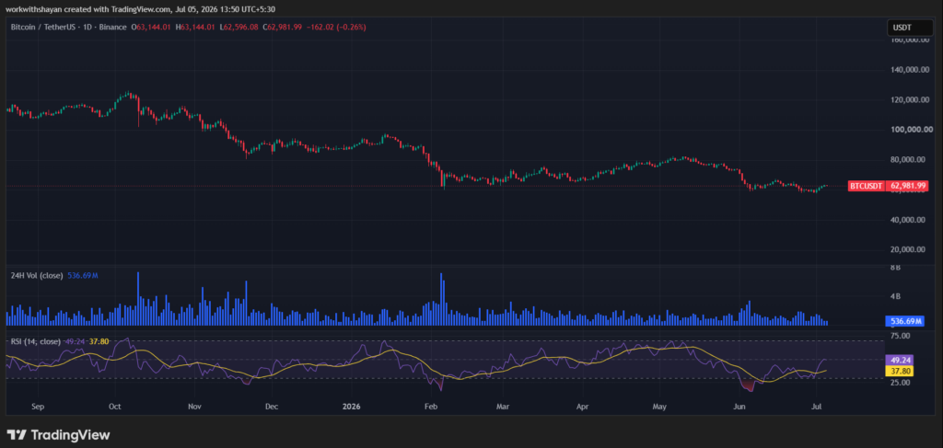Click the -162.02 (-0.26%) change value
This screenshot has width=943, height=448.
tap(335, 27)
